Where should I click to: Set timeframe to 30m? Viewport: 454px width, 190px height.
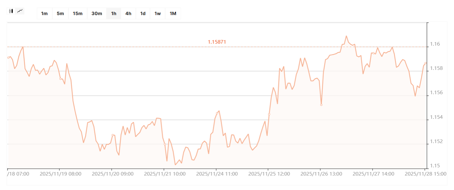pos(97,13)
